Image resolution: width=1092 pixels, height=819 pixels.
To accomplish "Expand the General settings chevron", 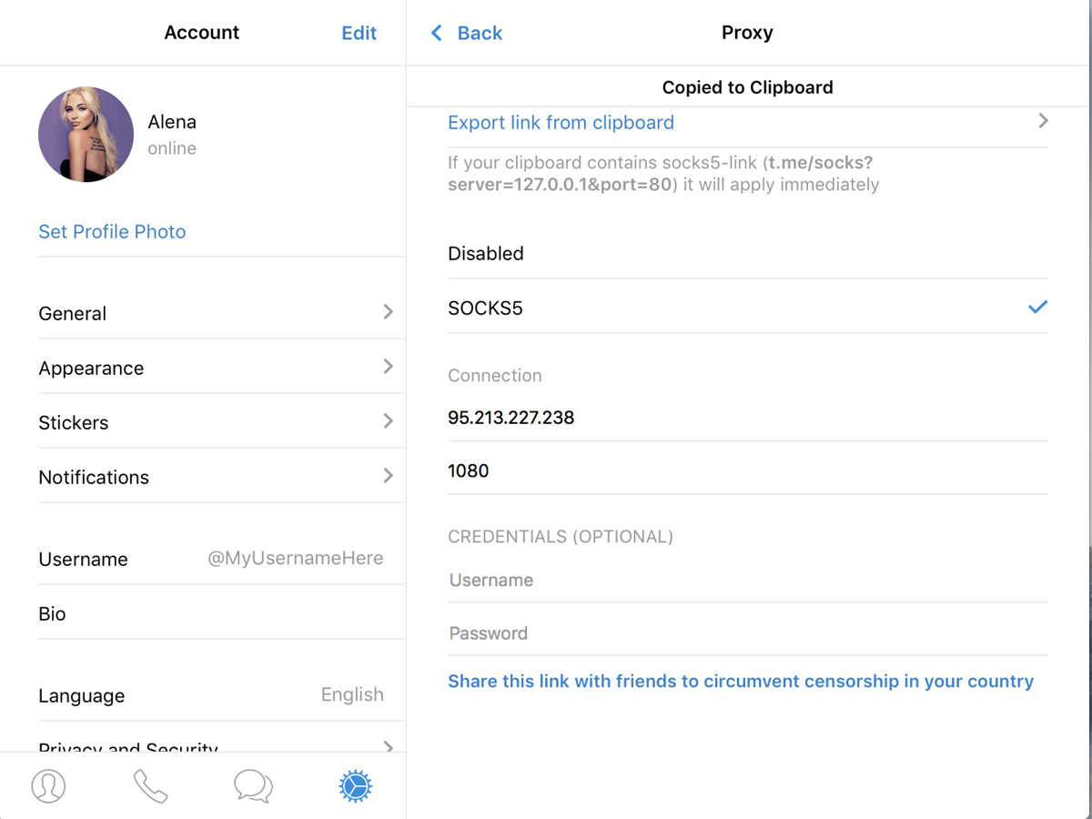I will pyautogui.click(x=389, y=312).
